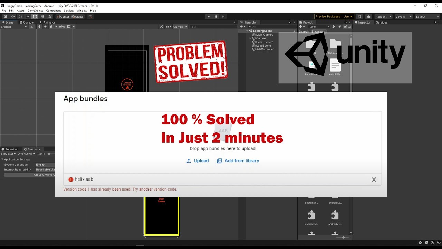Switch to the Animation tab

click(x=10, y=149)
